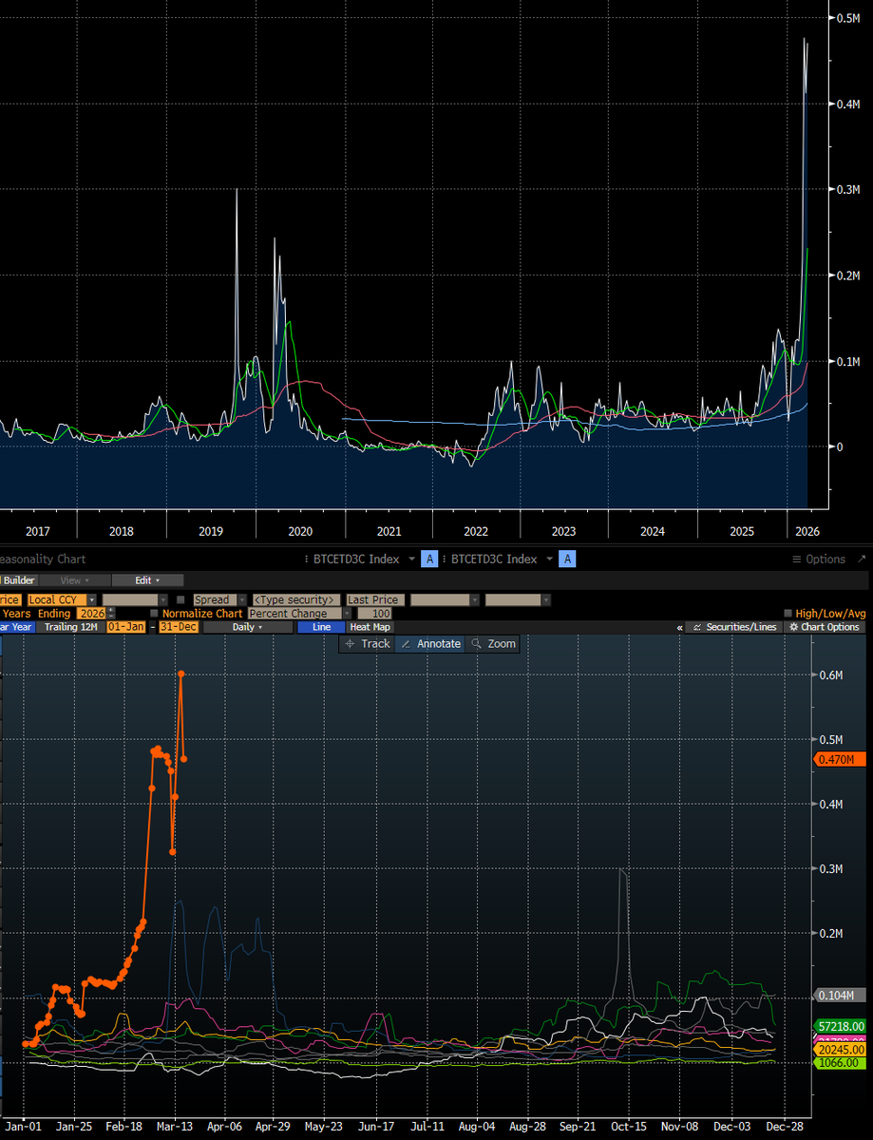Screen dimensions: 873x1140
Task: Click the first BTCETD3C Index label
Action: pos(355,559)
